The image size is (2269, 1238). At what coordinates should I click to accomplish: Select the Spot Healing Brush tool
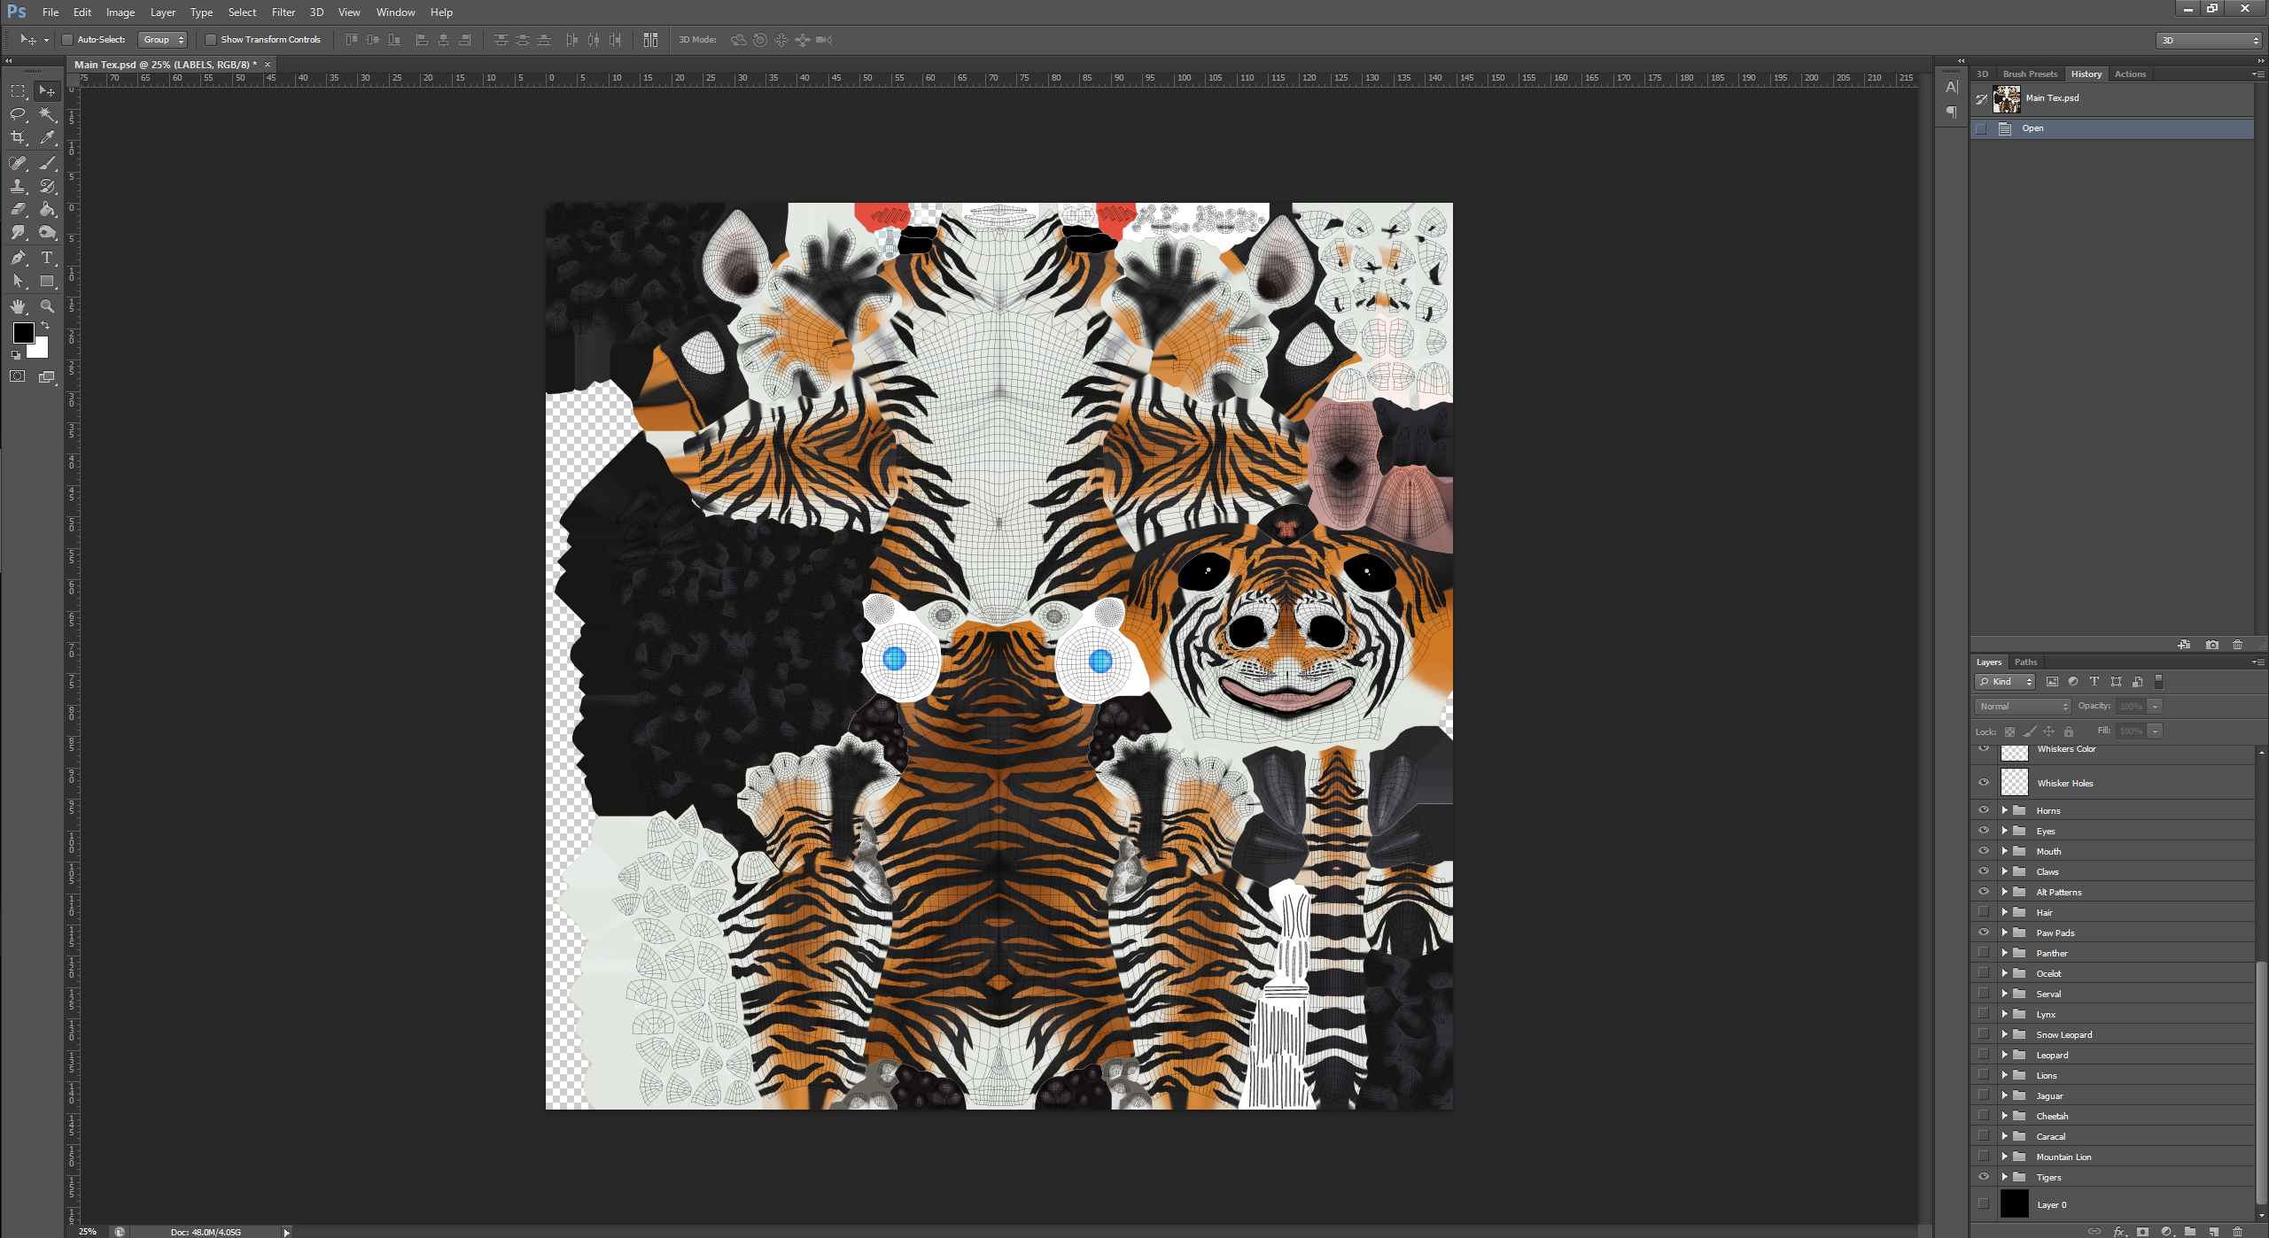pyautogui.click(x=18, y=163)
